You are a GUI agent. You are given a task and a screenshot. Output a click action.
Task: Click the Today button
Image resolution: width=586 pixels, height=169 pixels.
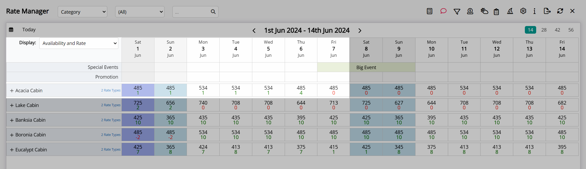point(29,30)
